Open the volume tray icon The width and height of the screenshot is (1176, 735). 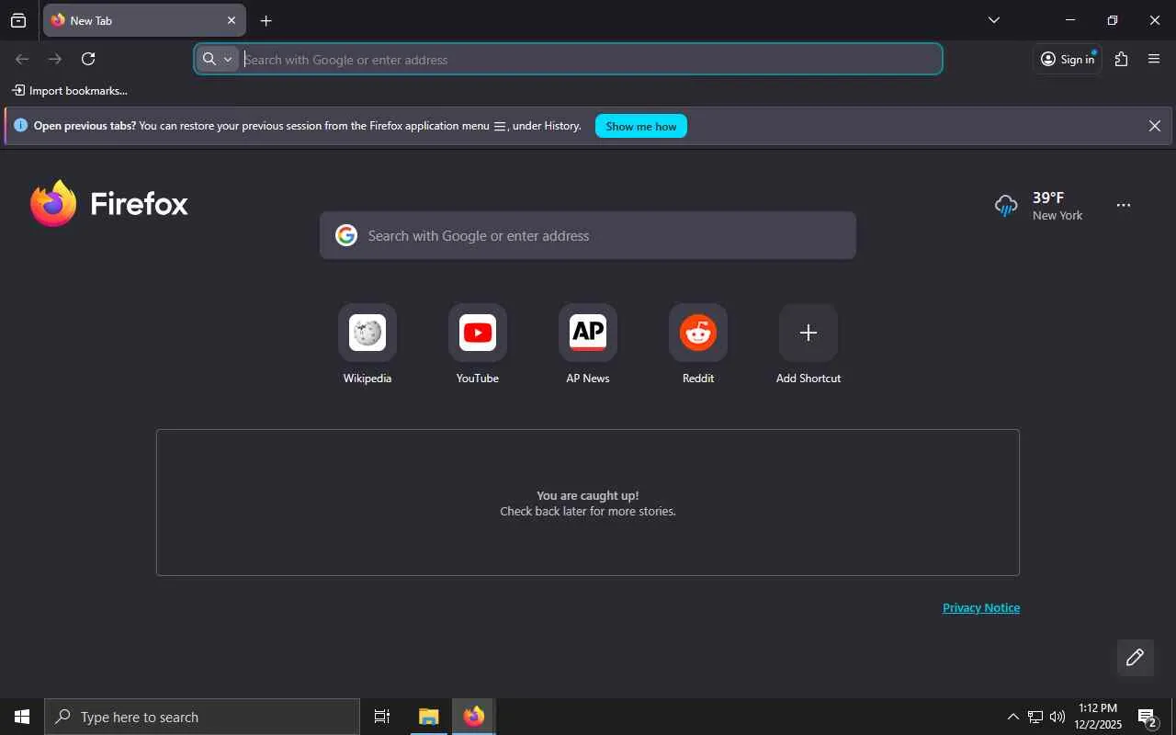tap(1057, 718)
